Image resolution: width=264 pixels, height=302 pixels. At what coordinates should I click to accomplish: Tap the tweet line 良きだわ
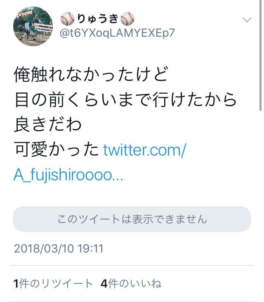[x=48, y=125]
